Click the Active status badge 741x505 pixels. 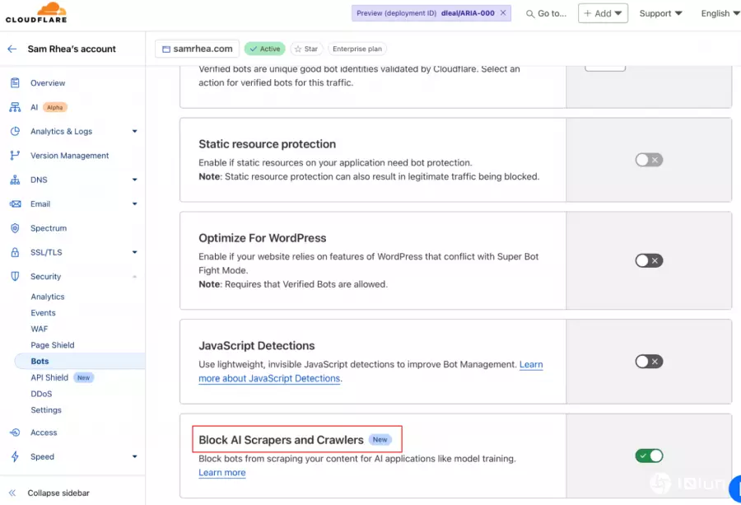(265, 49)
